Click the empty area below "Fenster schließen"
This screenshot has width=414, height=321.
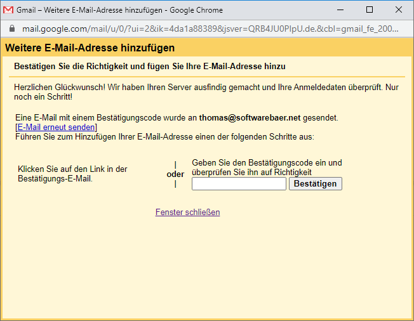click(x=206, y=266)
